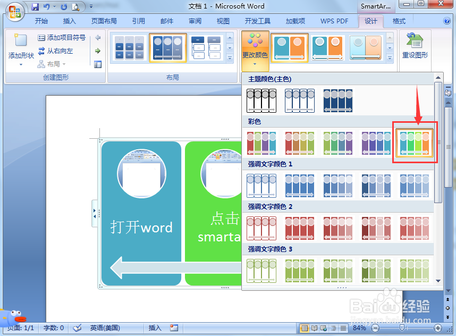This screenshot has height=336, width=456.
Task: Click the color gallery scroll down arrow
Action: click(438, 281)
